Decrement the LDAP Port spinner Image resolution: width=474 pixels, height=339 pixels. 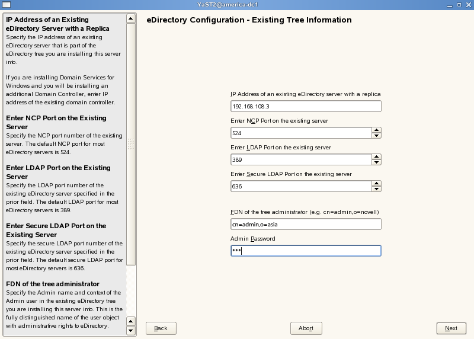tap(376, 162)
